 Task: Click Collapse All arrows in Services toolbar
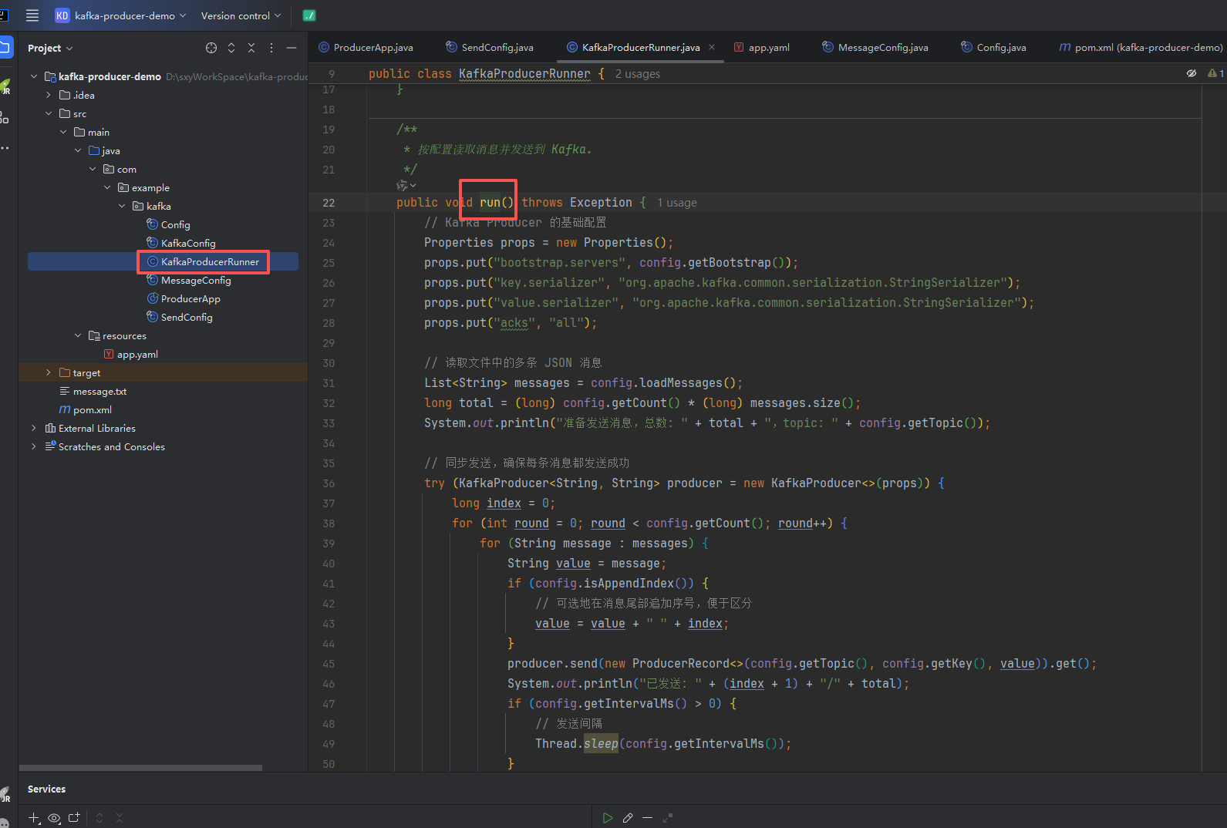click(x=120, y=818)
